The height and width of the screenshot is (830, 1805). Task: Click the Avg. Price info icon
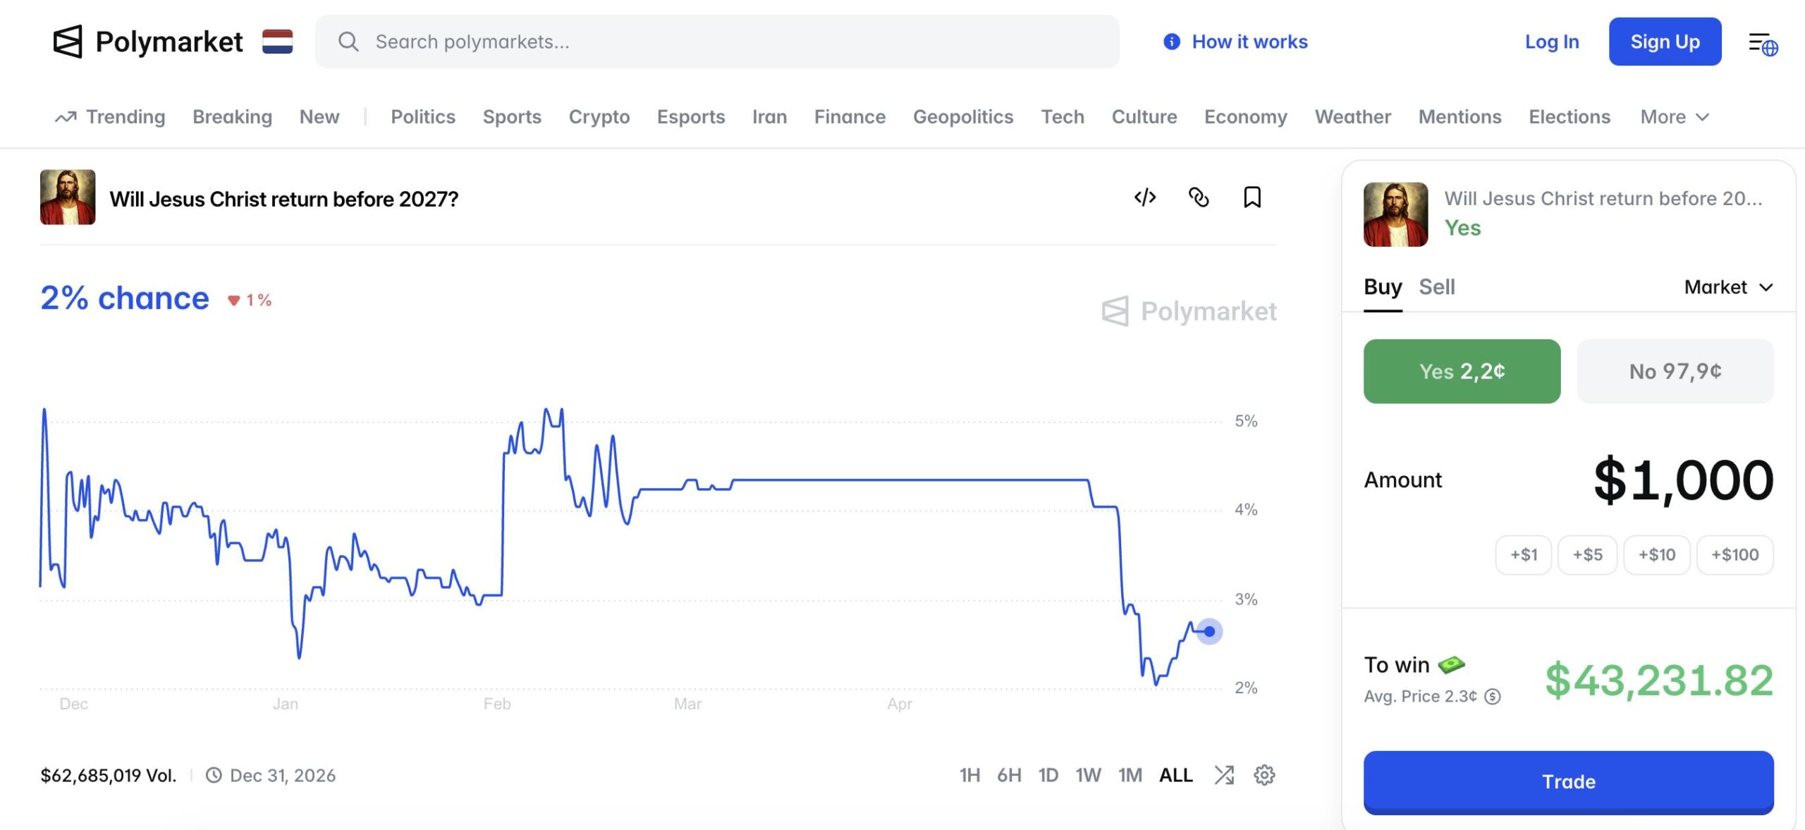point(1493,697)
